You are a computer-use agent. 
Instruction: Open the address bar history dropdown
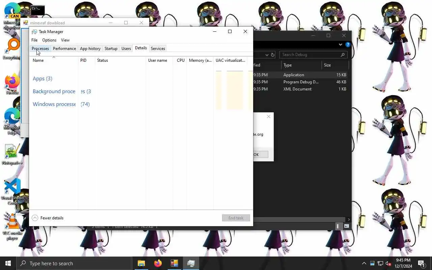(267, 55)
